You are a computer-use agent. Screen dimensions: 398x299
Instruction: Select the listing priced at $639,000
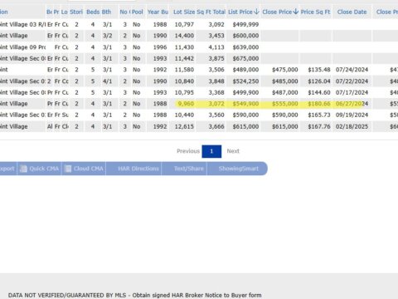tap(199, 47)
